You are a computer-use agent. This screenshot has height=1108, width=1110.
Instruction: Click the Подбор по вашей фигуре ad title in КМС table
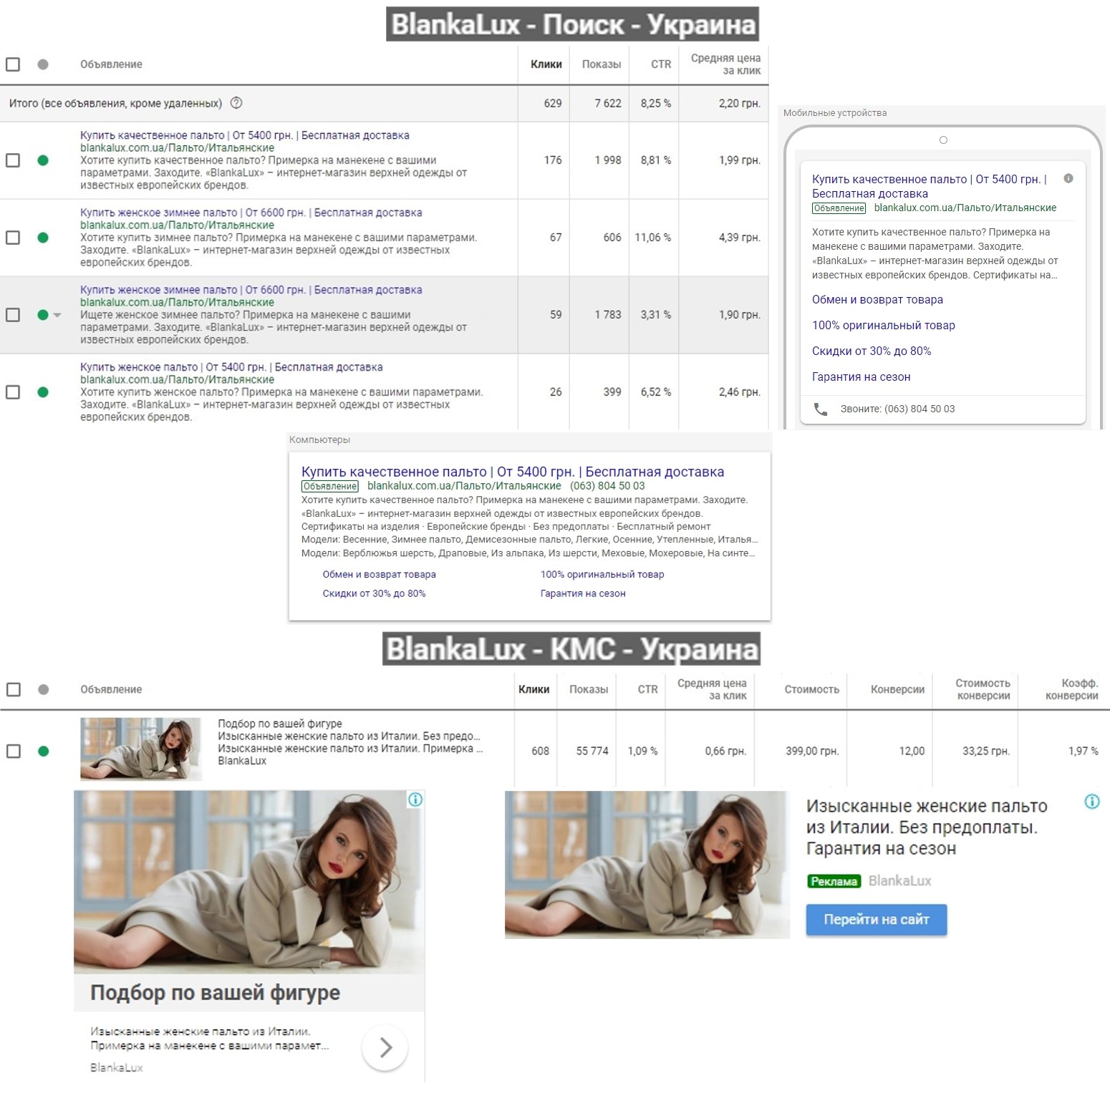click(280, 724)
